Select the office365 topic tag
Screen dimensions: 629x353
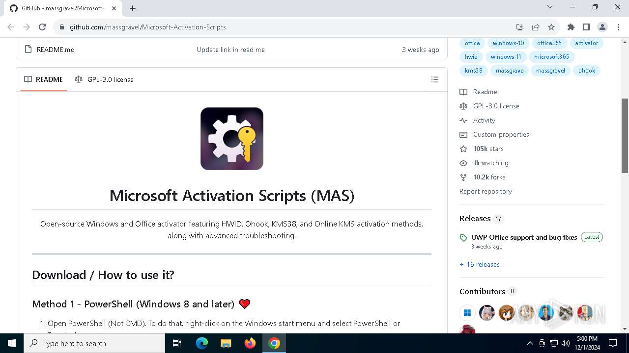pyautogui.click(x=549, y=43)
